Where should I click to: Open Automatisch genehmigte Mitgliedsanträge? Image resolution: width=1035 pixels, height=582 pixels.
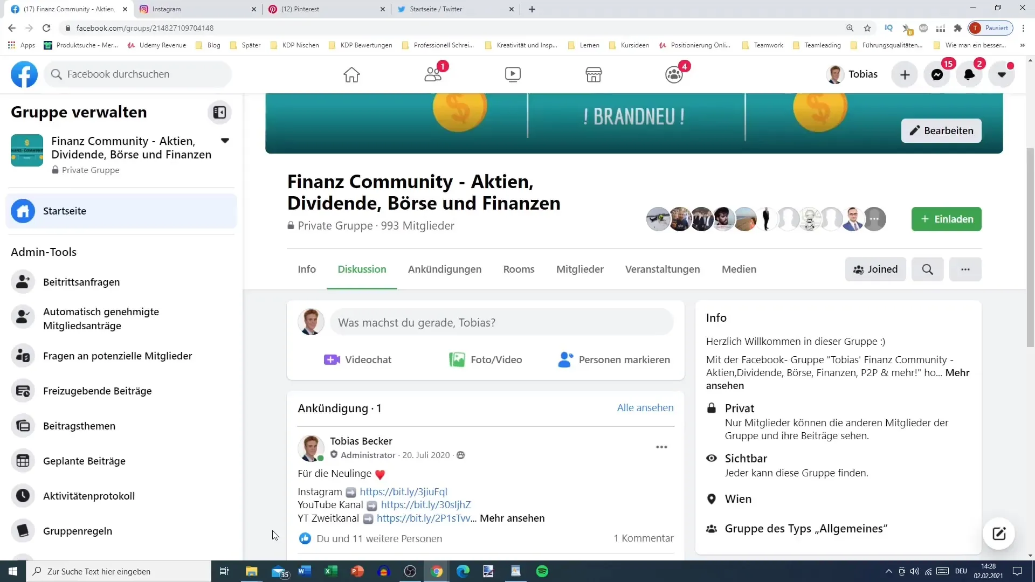121,318
